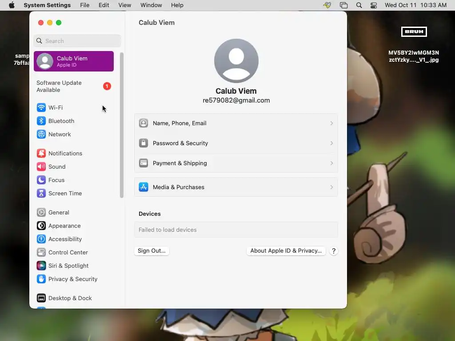Screen dimensions: 455x341
Task: Select the Accessibility icon
Action: pyautogui.click(x=41, y=239)
